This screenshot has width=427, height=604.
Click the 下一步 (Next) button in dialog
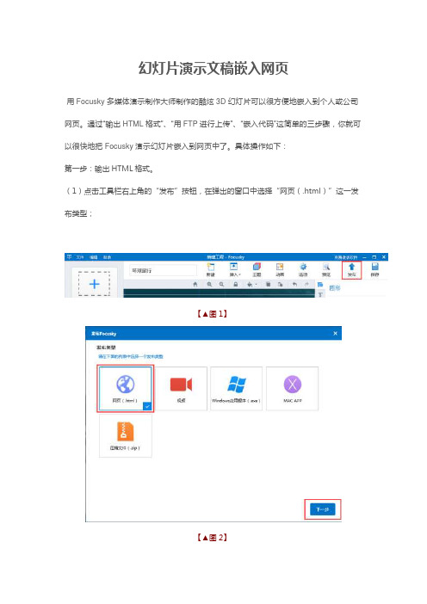323,509
